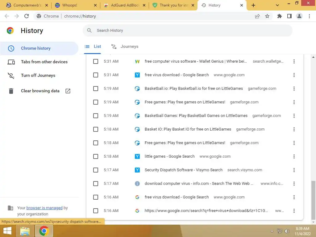Viewport: 316px width, 237px height.
Task: Open more actions for little games Google Search
Action: [294, 156]
